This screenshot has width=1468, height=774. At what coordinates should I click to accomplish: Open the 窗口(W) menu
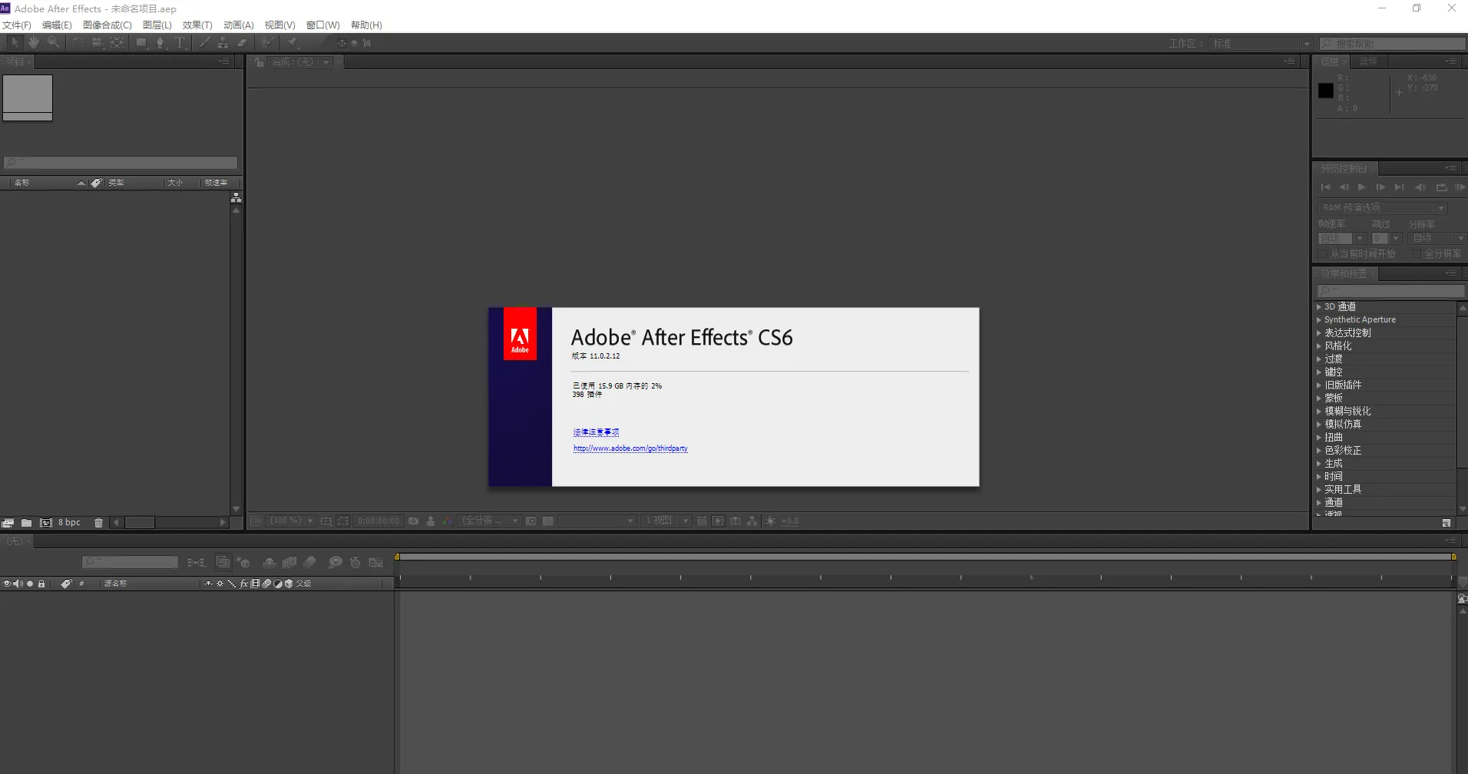322,25
